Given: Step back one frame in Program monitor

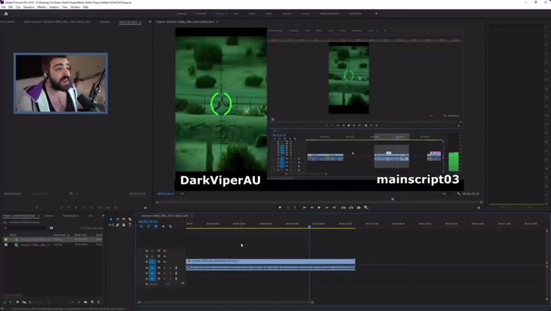Looking at the screenshot, I should point(311,208).
